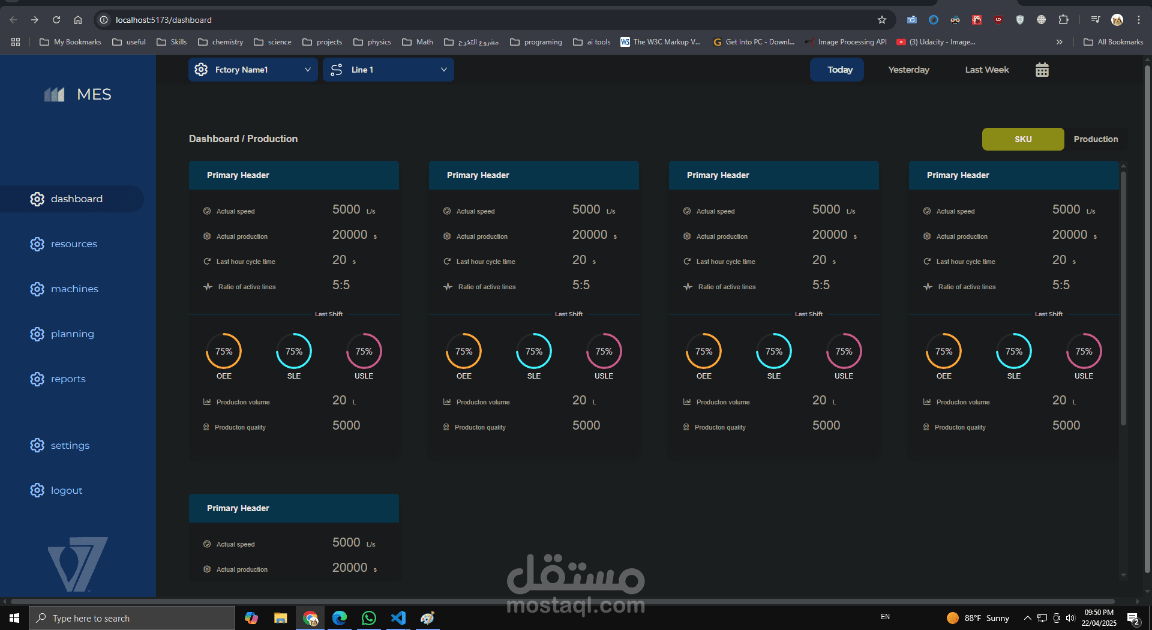Screen dimensions: 1152x630
Task: Open the reports section
Action: [x=68, y=379]
